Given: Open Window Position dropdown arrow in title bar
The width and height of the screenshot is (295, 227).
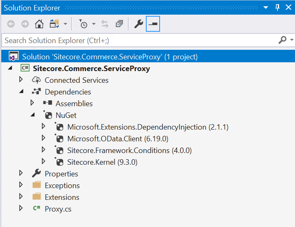Looking at the screenshot, I should (266, 8).
